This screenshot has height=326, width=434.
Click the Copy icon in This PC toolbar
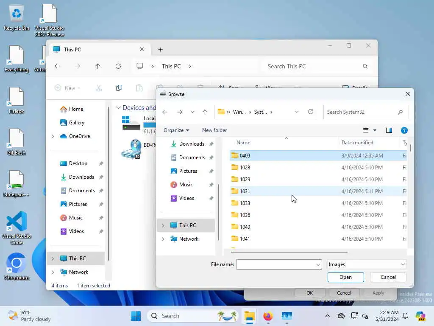[x=119, y=88]
